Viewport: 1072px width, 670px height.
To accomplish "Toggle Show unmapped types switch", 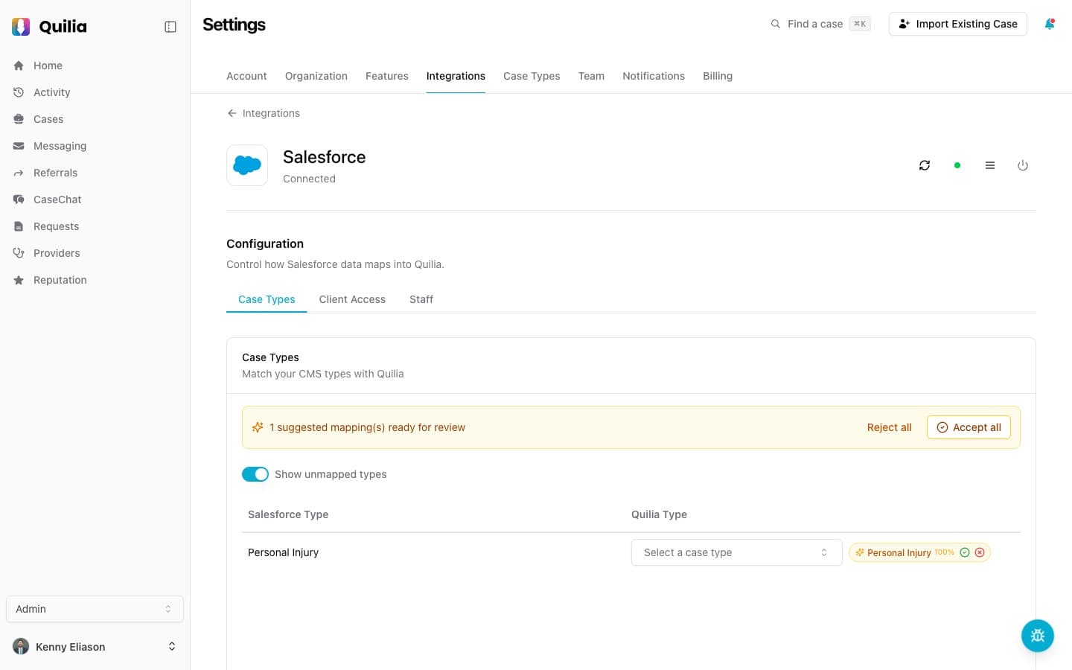I will (x=255, y=474).
